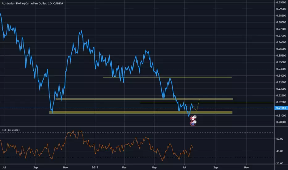Click the 0.98500 price axis label
This screenshot has width=288, height=170.
click(281, 16)
